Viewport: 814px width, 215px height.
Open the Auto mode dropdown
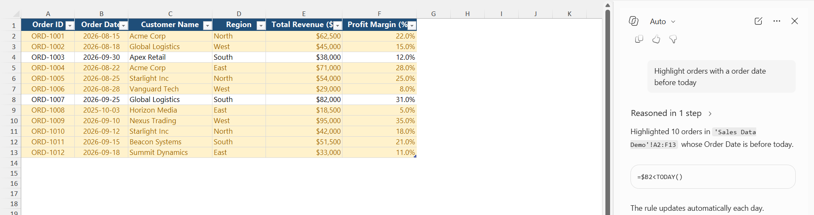pyautogui.click(x=662, y=22)
